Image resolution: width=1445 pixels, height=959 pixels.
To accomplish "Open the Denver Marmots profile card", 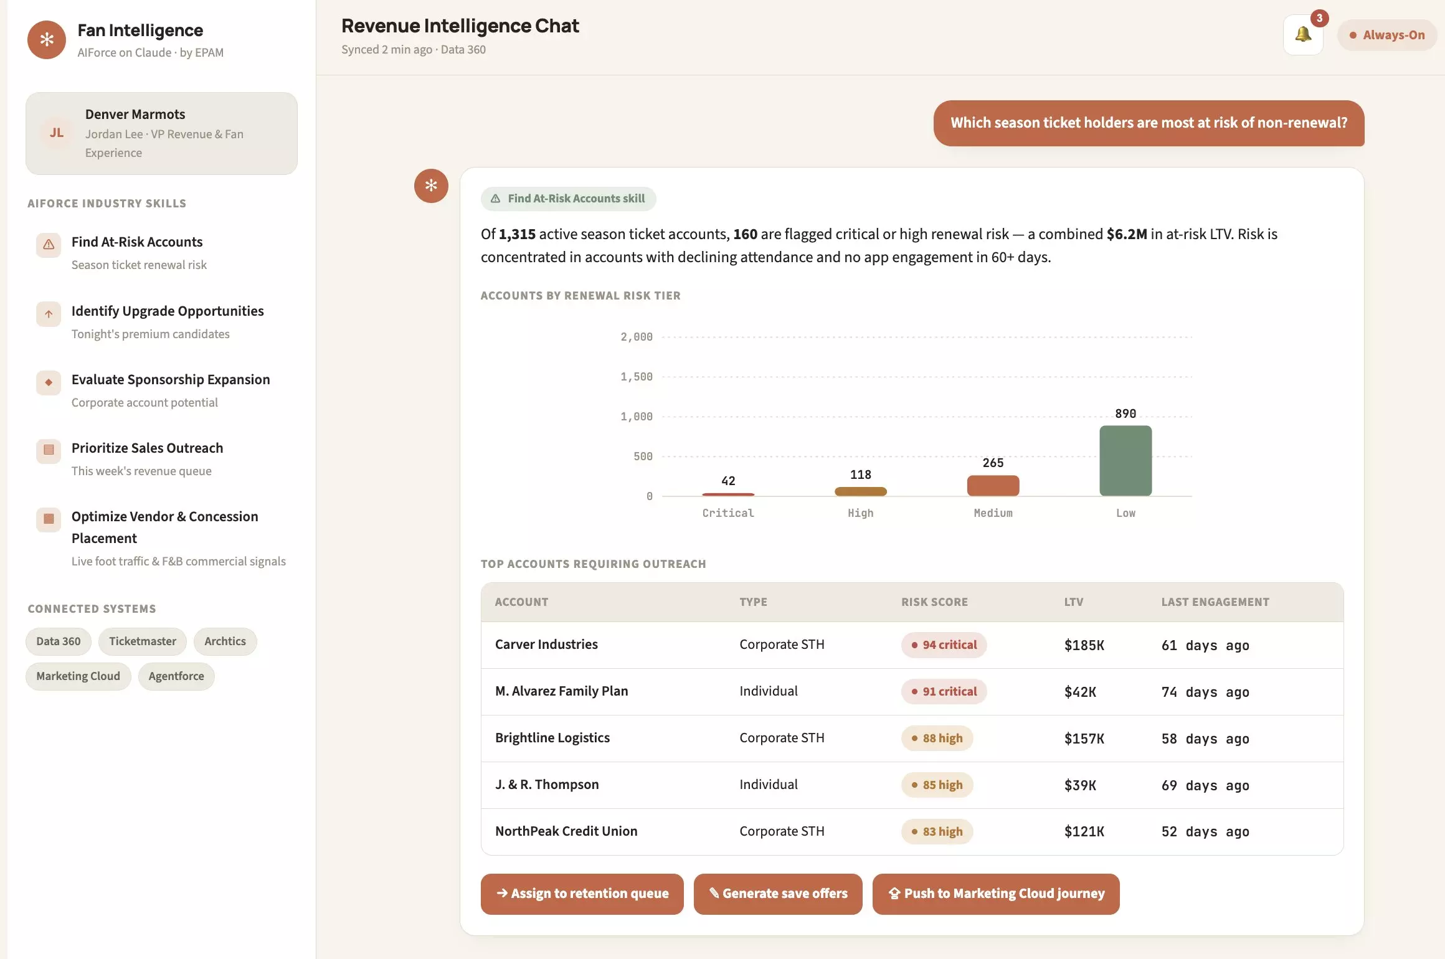I will [x=162, y=133].
